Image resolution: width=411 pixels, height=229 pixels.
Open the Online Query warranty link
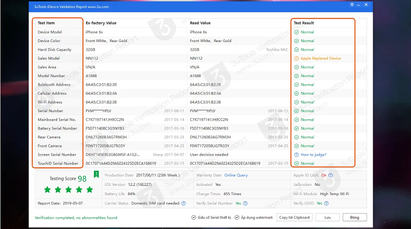(x=236, y=175)
